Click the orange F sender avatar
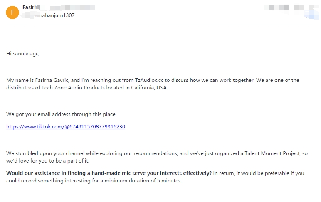 tap(12, 12)
